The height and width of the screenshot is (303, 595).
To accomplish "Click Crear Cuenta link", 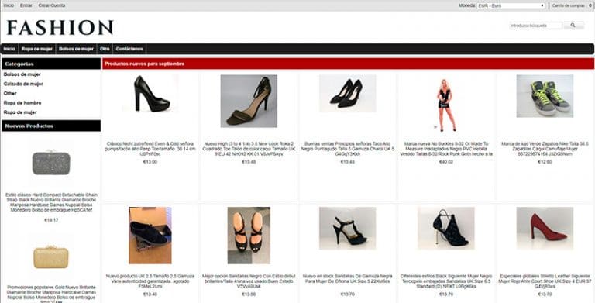I will (x=52, y=5).
